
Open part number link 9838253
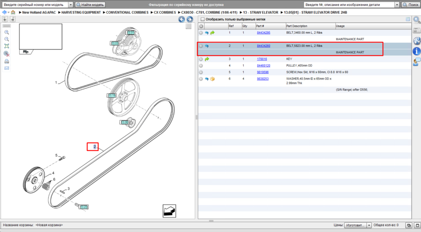(263, 79)
